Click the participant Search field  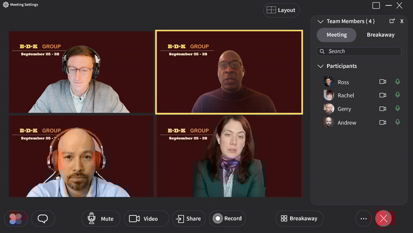point(359,52)
